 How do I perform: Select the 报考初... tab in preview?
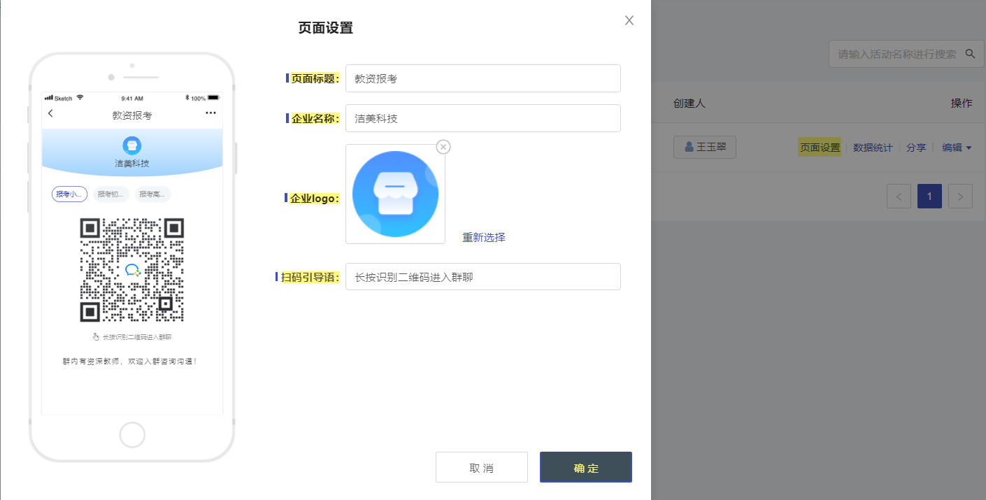pos(110,194)
